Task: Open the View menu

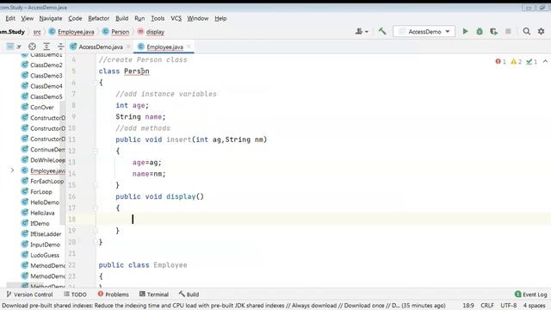Action: 27,18
